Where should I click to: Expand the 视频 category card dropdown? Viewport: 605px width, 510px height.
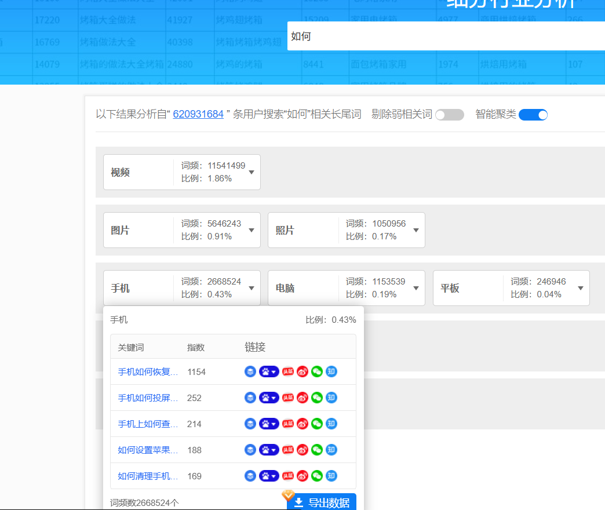point(252,172)
